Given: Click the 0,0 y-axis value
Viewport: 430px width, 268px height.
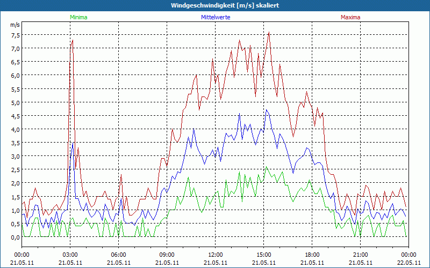Looking at the screenshot, I should [16, 237].
